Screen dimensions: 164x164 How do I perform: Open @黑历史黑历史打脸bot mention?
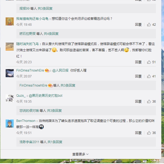(x=46, y=96)
